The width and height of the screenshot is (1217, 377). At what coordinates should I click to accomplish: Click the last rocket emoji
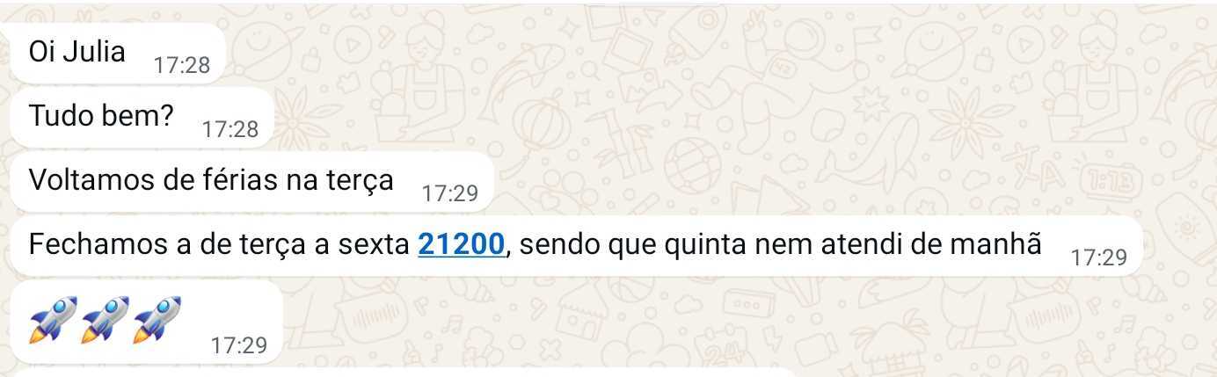[157, 319]
